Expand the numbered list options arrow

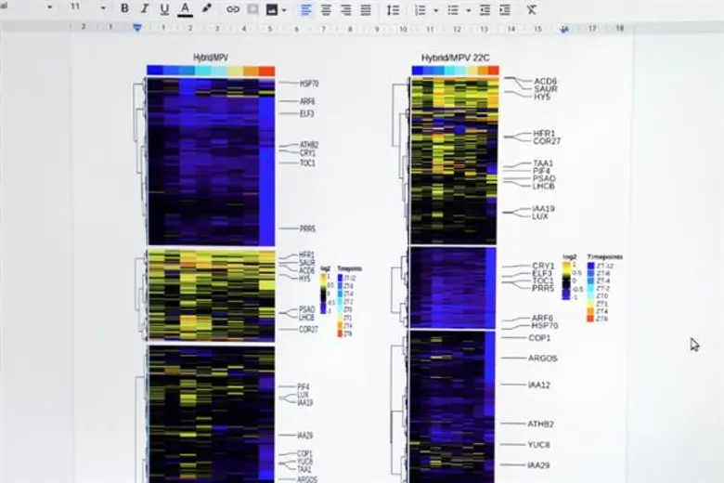(435, 10)
